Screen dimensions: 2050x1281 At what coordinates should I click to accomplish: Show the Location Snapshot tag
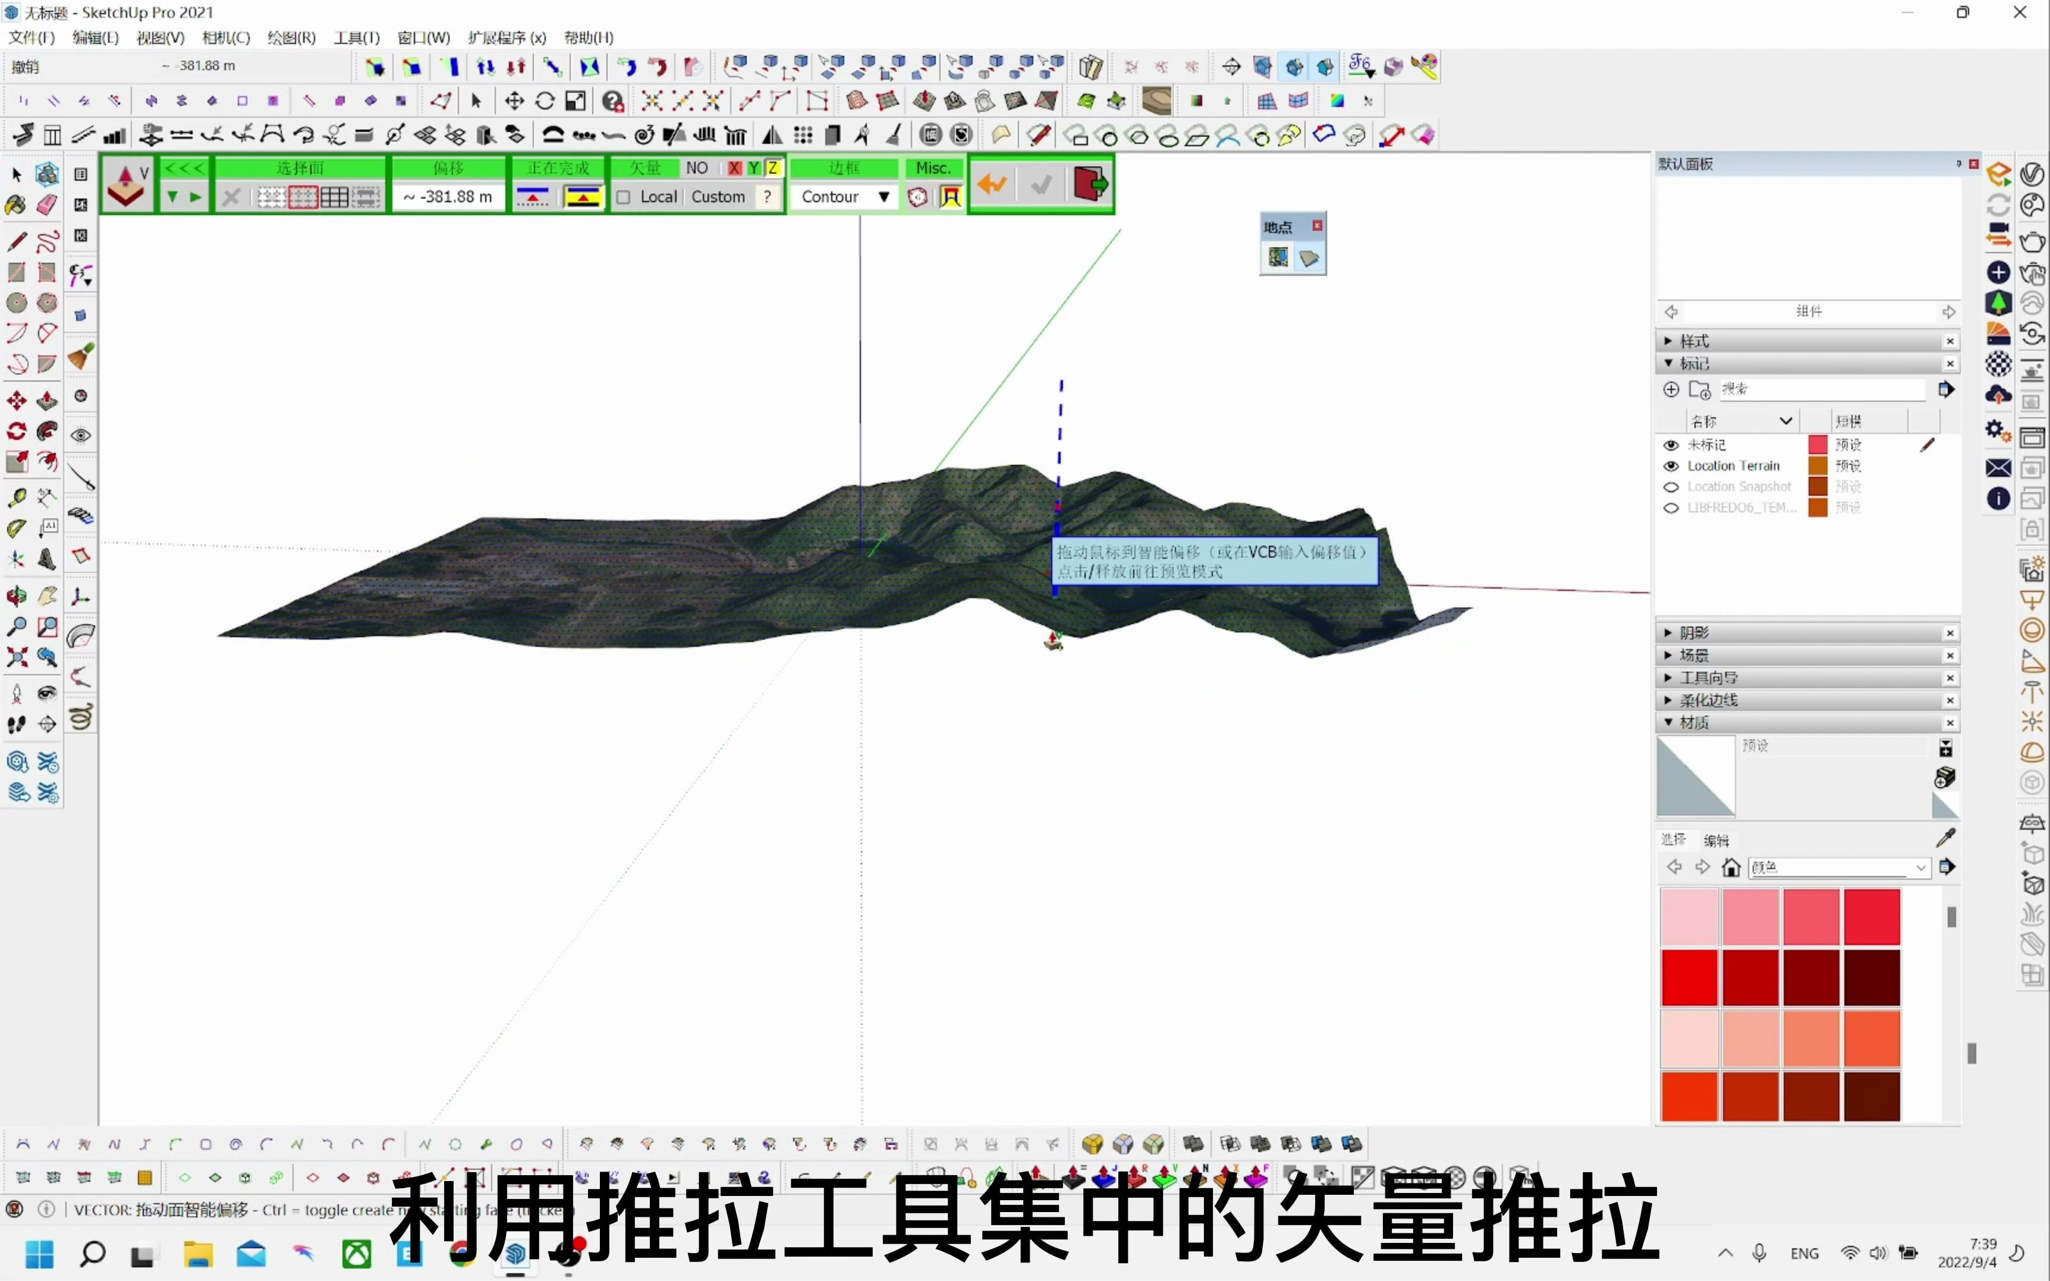[x=1672, y=487]
